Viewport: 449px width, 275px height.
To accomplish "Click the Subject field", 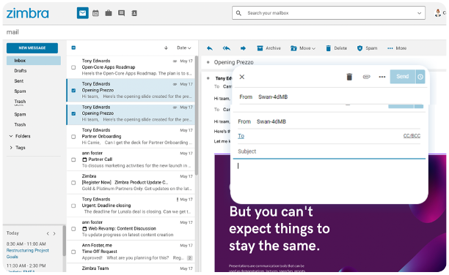I will [329, 151].
